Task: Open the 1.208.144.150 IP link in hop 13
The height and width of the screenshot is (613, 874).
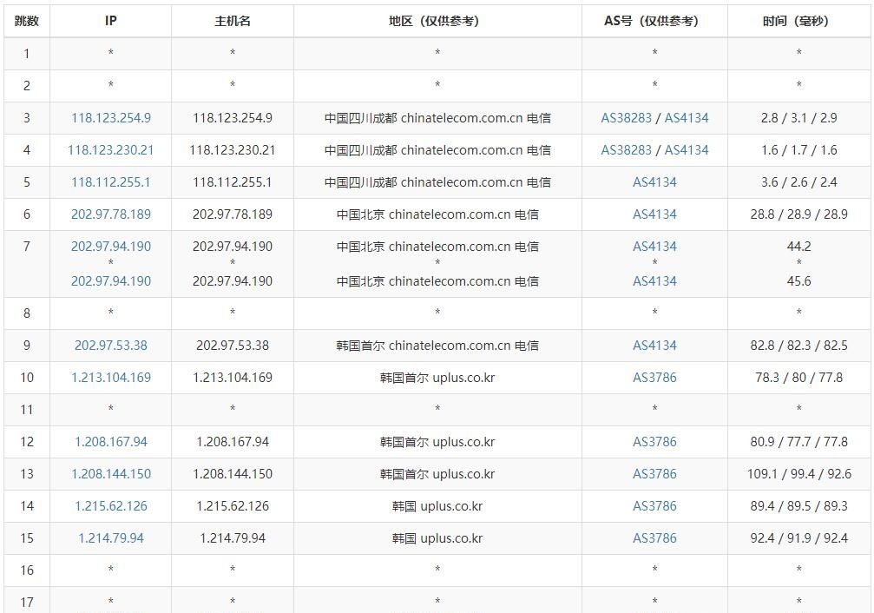Action: (111, 474)
